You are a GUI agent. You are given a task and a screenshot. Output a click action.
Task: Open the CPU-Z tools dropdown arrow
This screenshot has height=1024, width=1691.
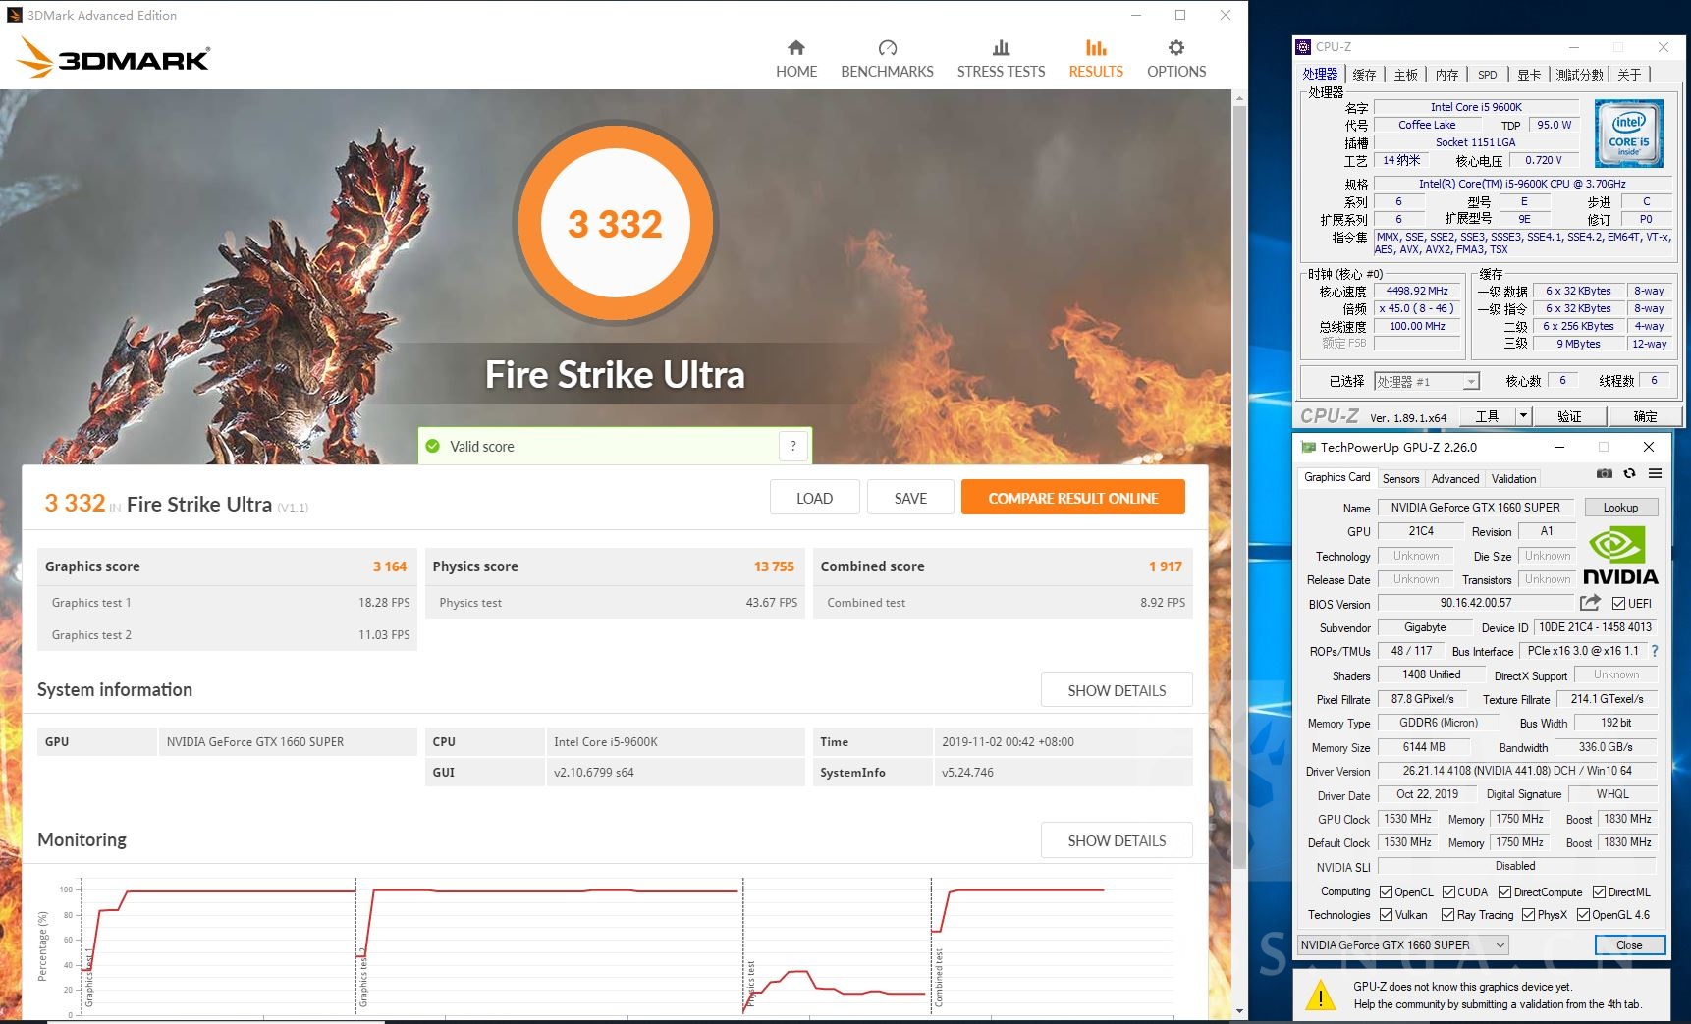tap(1523, 416)
